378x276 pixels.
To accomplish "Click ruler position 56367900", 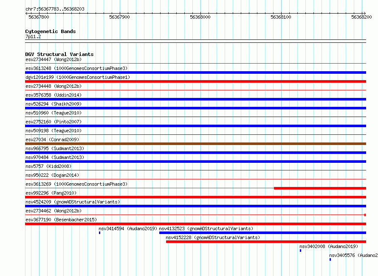I will (119, 17).
